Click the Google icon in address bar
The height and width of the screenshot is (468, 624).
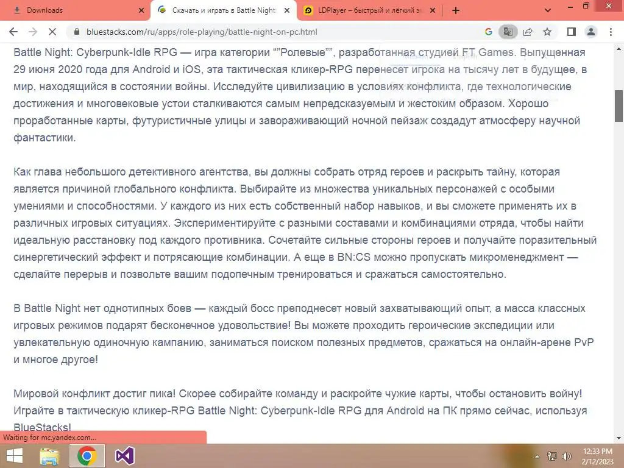(x=489, y=32)
